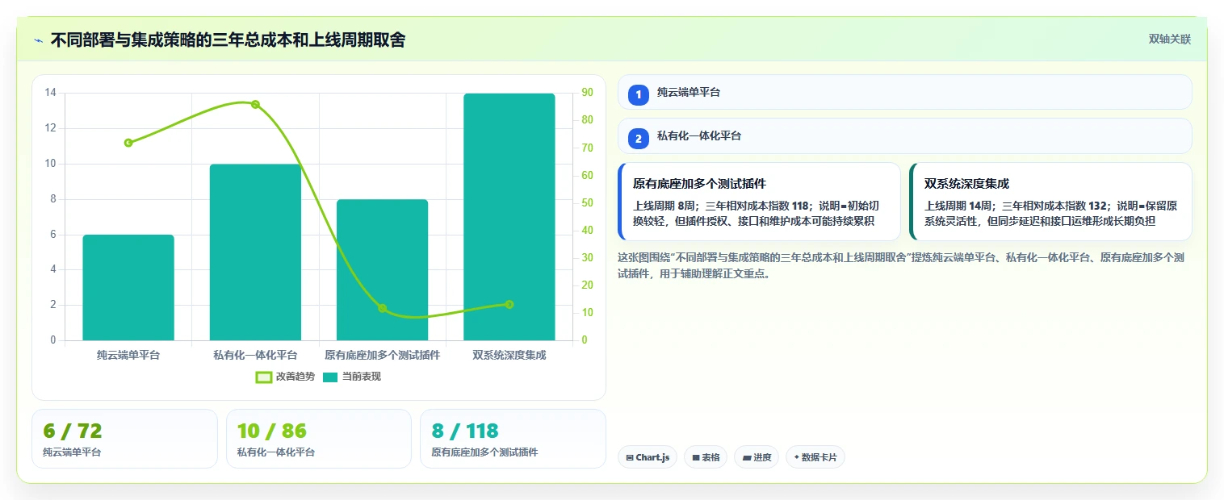Viewport: 1224px width, 500px height.
Task: Select the 表格 tag
Action: tap(706, 457)
